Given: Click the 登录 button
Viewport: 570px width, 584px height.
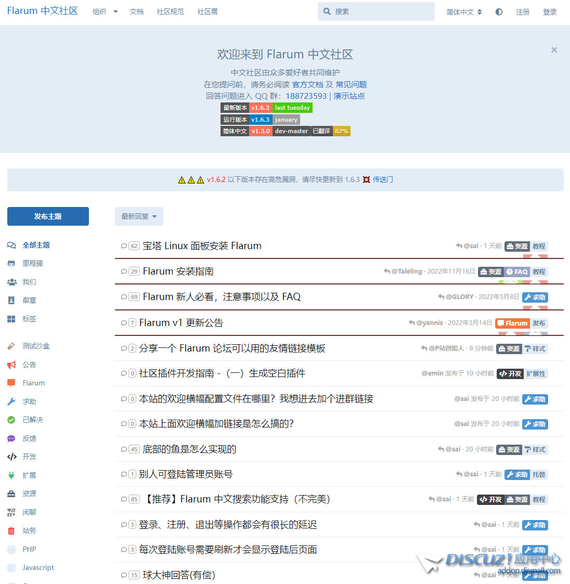Looking at the screenshot, I should click(x=550, y=12).
